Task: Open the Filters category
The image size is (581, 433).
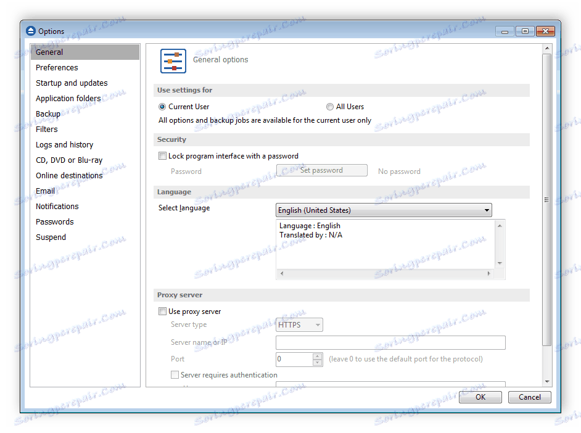Action: coord(85,130)
